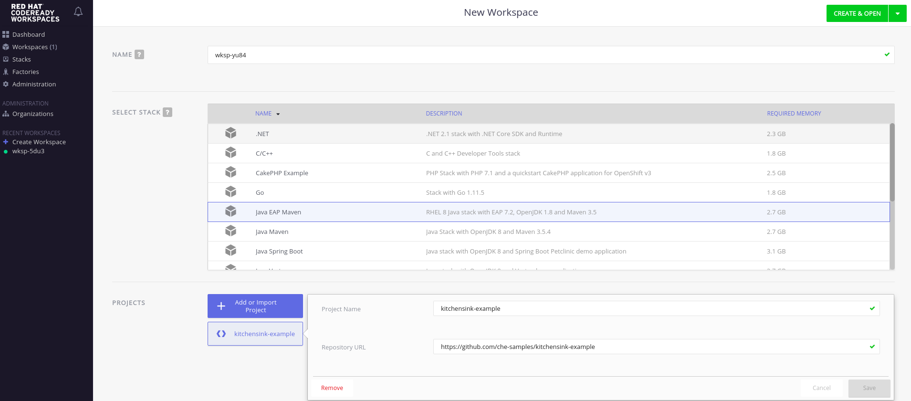Click the workspace name input field

tap(551, 55)
